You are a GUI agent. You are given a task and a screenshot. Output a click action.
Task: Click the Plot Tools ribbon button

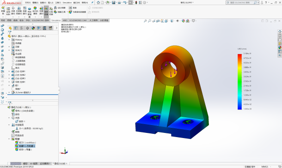60,12
